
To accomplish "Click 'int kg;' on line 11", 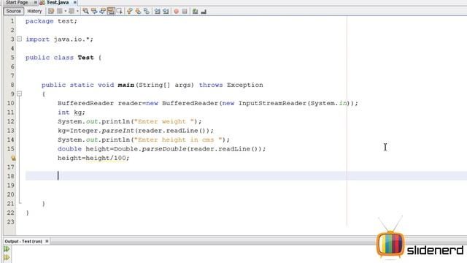I will 72,113.
